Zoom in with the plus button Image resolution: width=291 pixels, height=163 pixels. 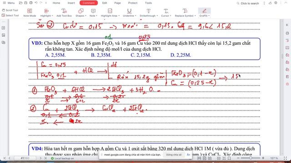pyautogui.click(x=263, y=158)
